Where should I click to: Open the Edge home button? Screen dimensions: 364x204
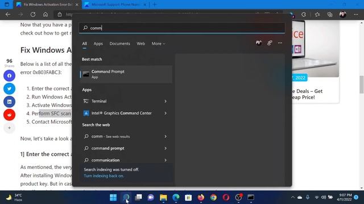point(45,15)
